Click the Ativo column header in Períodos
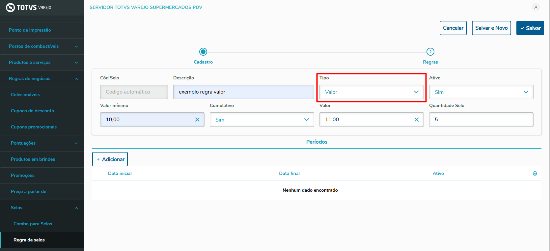This screenshot has width=550, height=251. (438, 173)
